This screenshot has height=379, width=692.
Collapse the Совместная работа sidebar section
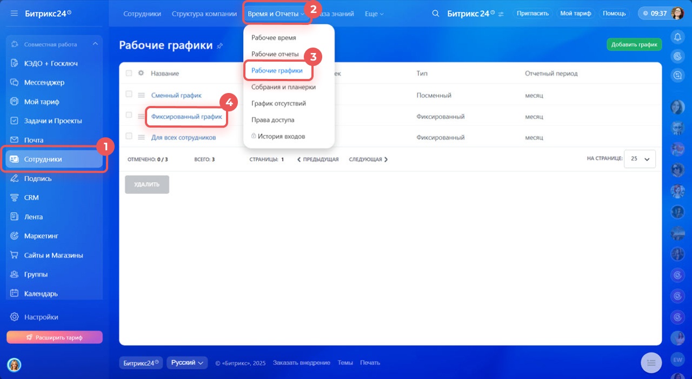pyautogui.click(x=95, y=44)
